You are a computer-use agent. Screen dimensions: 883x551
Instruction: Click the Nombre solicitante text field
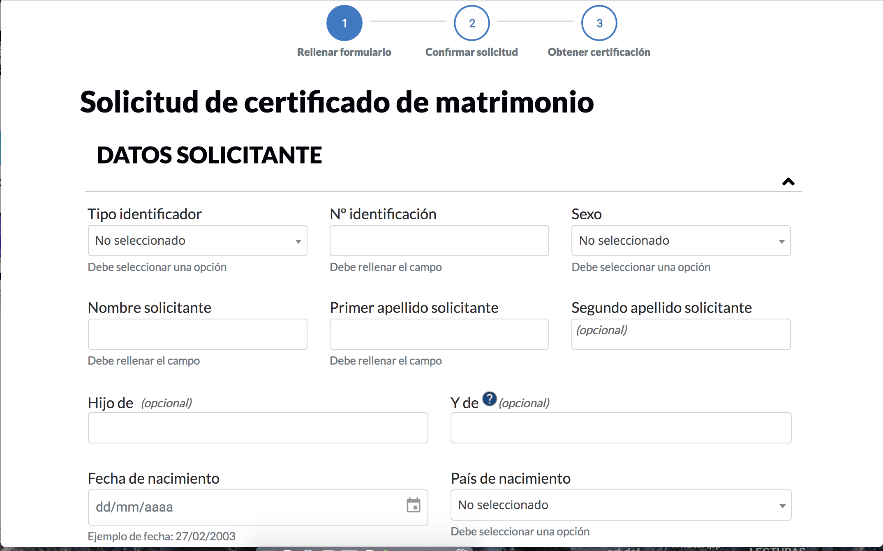pyautogui.click(x=198, y=334)
